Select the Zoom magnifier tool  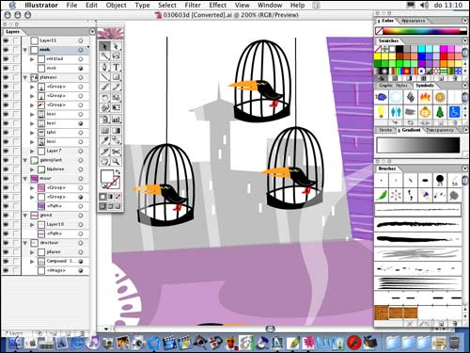click(116, 162)
